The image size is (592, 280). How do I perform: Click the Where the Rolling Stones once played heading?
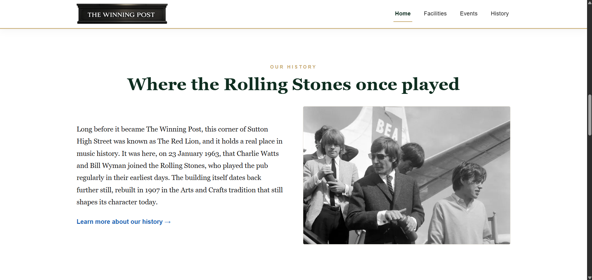click(293, 84)
